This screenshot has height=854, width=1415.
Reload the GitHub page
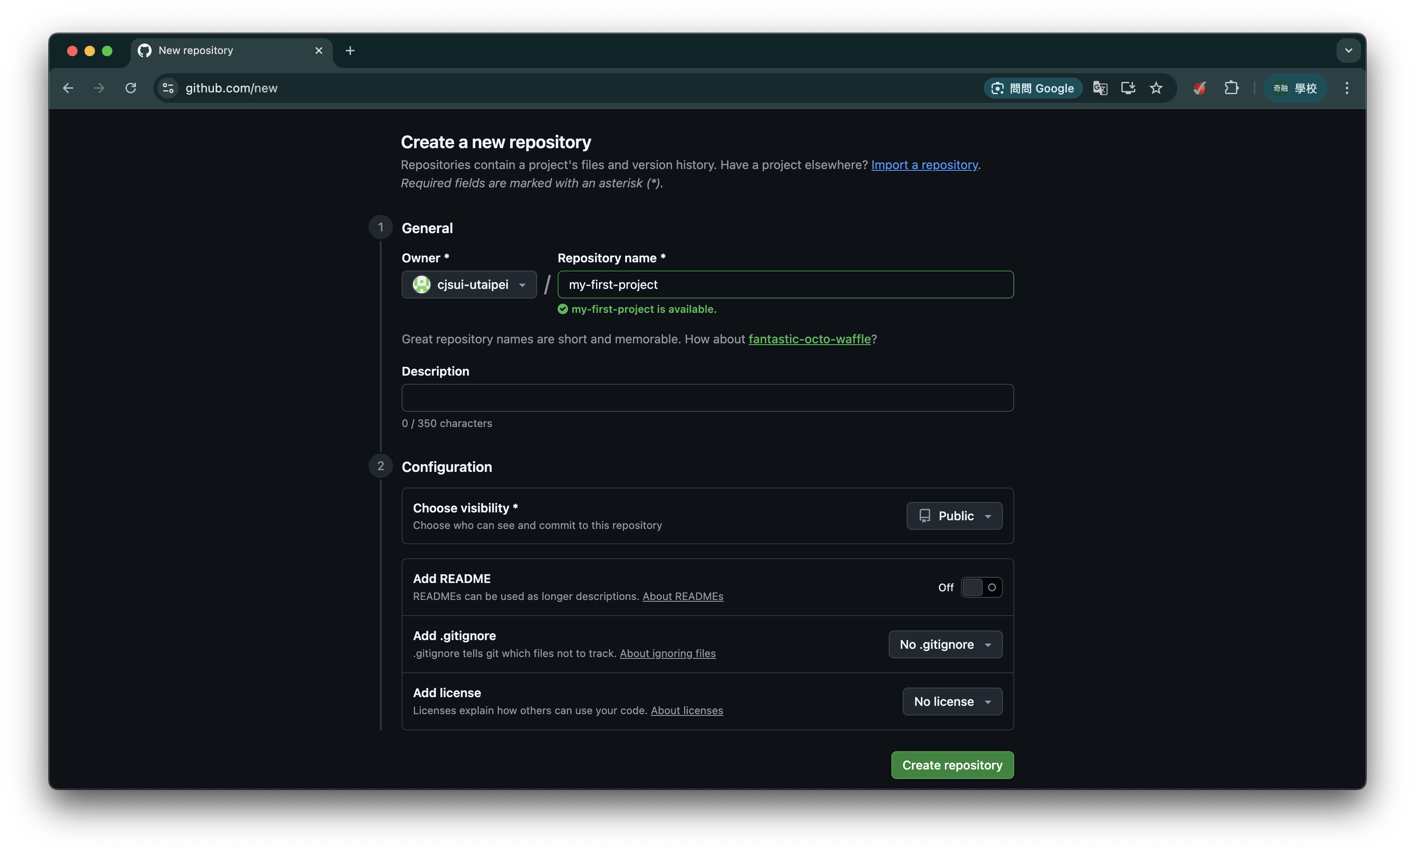pos(130,88)
